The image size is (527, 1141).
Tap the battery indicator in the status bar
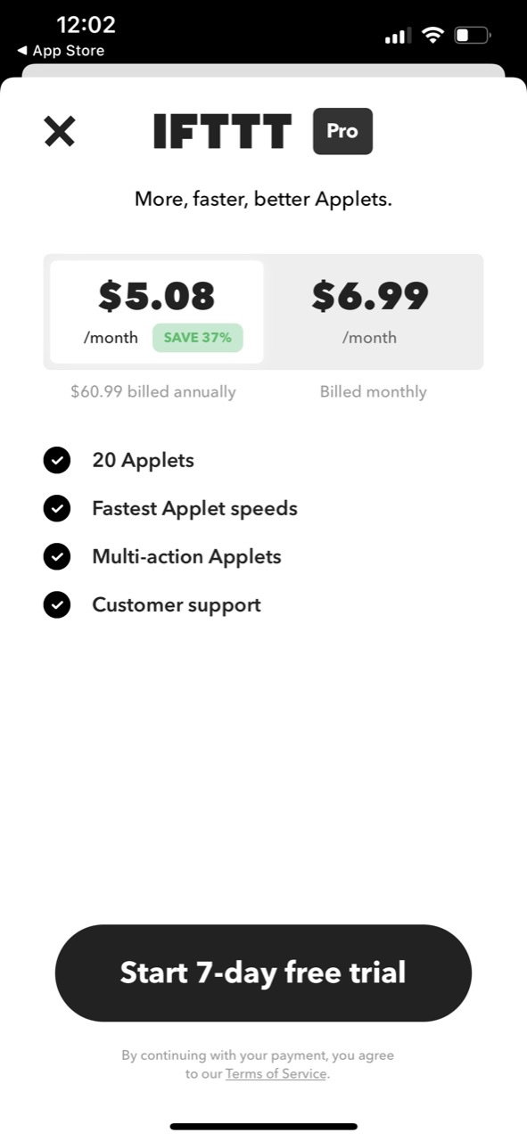click(473, 34)
